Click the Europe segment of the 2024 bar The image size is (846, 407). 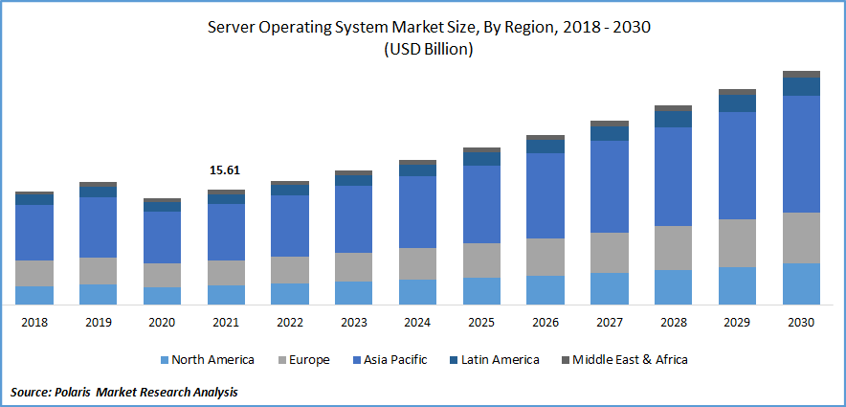[x=417, y=264]
